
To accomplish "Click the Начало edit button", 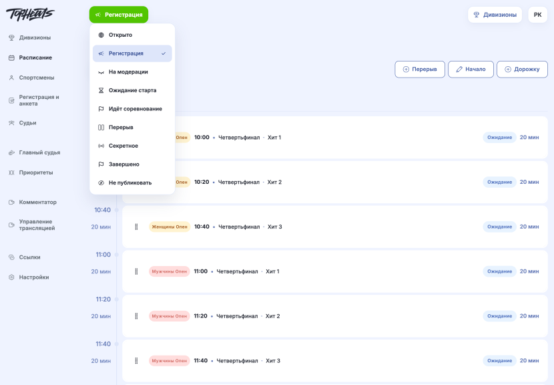I will click(471, 70).
